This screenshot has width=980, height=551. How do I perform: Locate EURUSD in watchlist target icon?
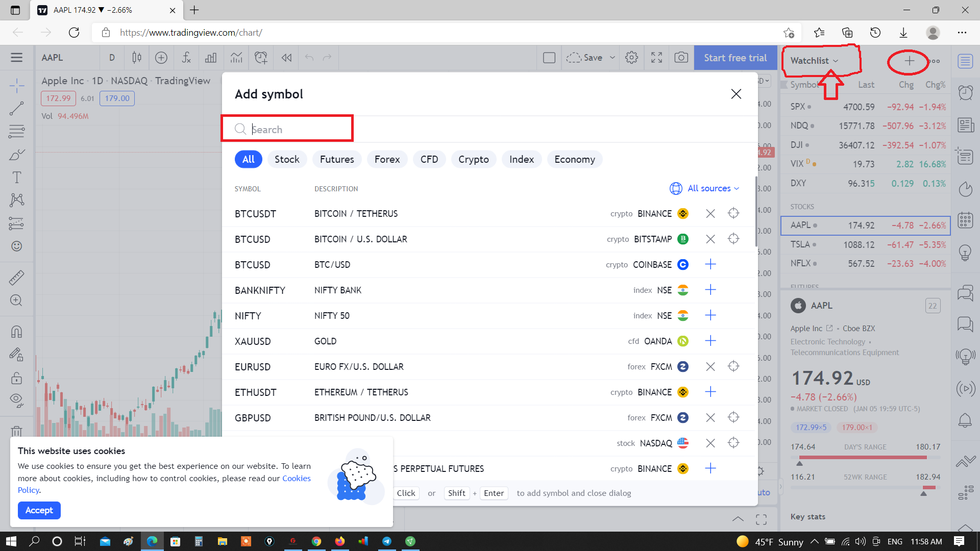coord(733,366)
